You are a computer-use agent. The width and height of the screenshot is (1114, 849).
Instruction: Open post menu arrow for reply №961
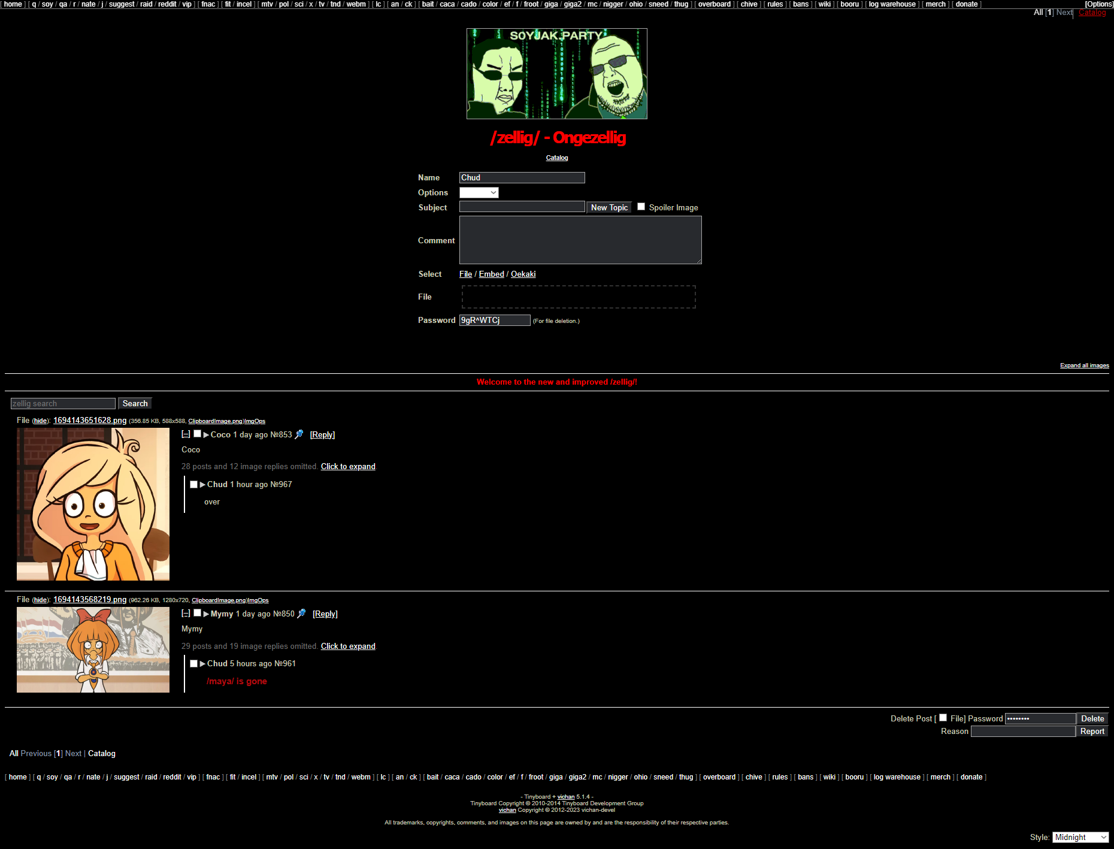(x=202, y=664)
